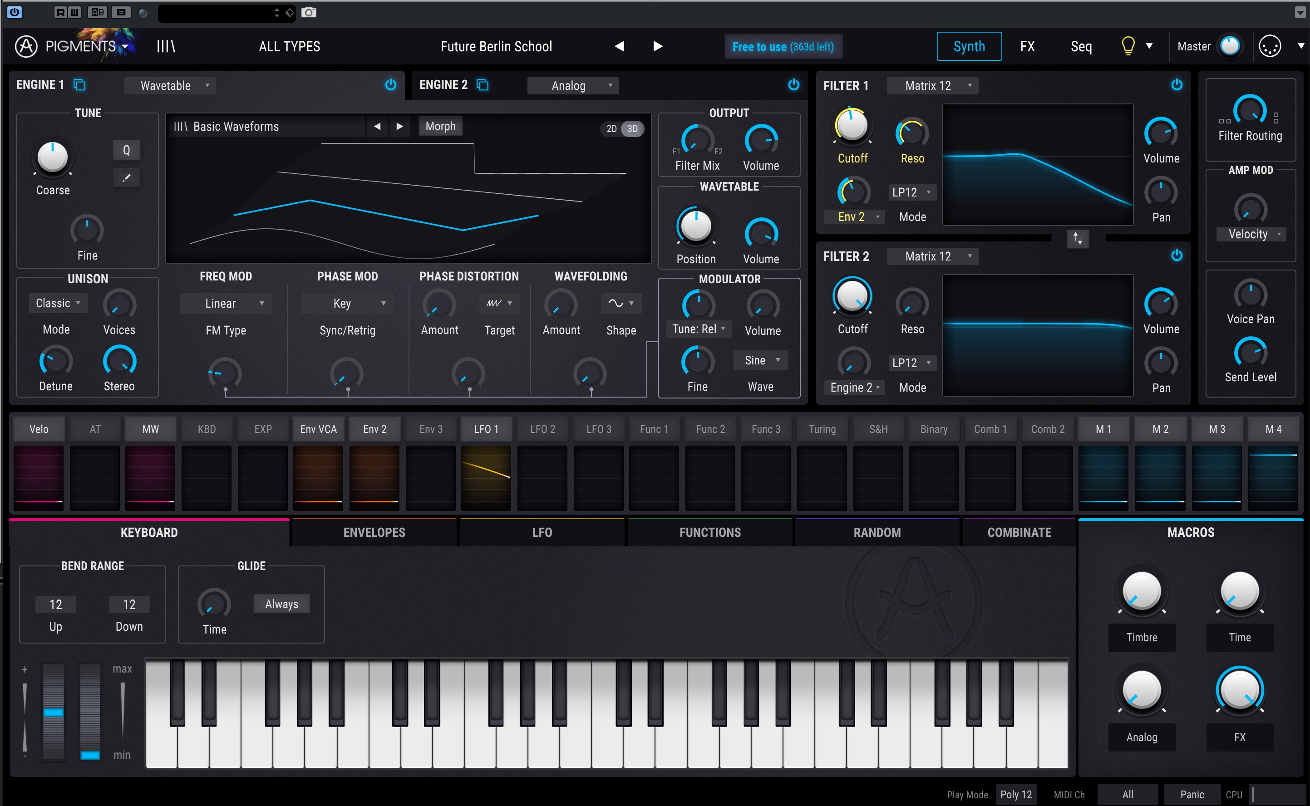Switch to the Seq tab

click(1081, 46)
